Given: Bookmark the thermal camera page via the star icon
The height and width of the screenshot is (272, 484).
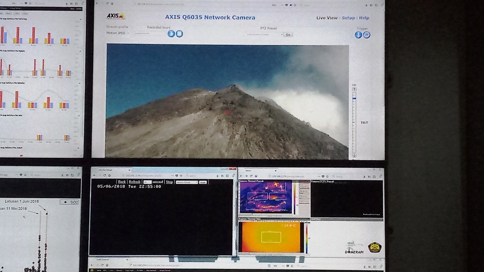Looking at the screenshot, I should coord(327,176).
